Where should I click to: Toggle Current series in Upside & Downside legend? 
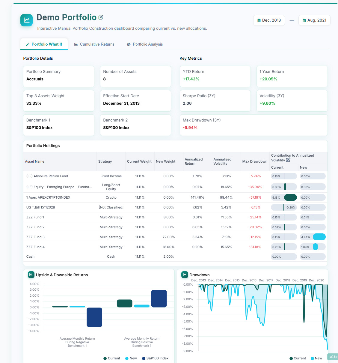click(x=111, y=358)
